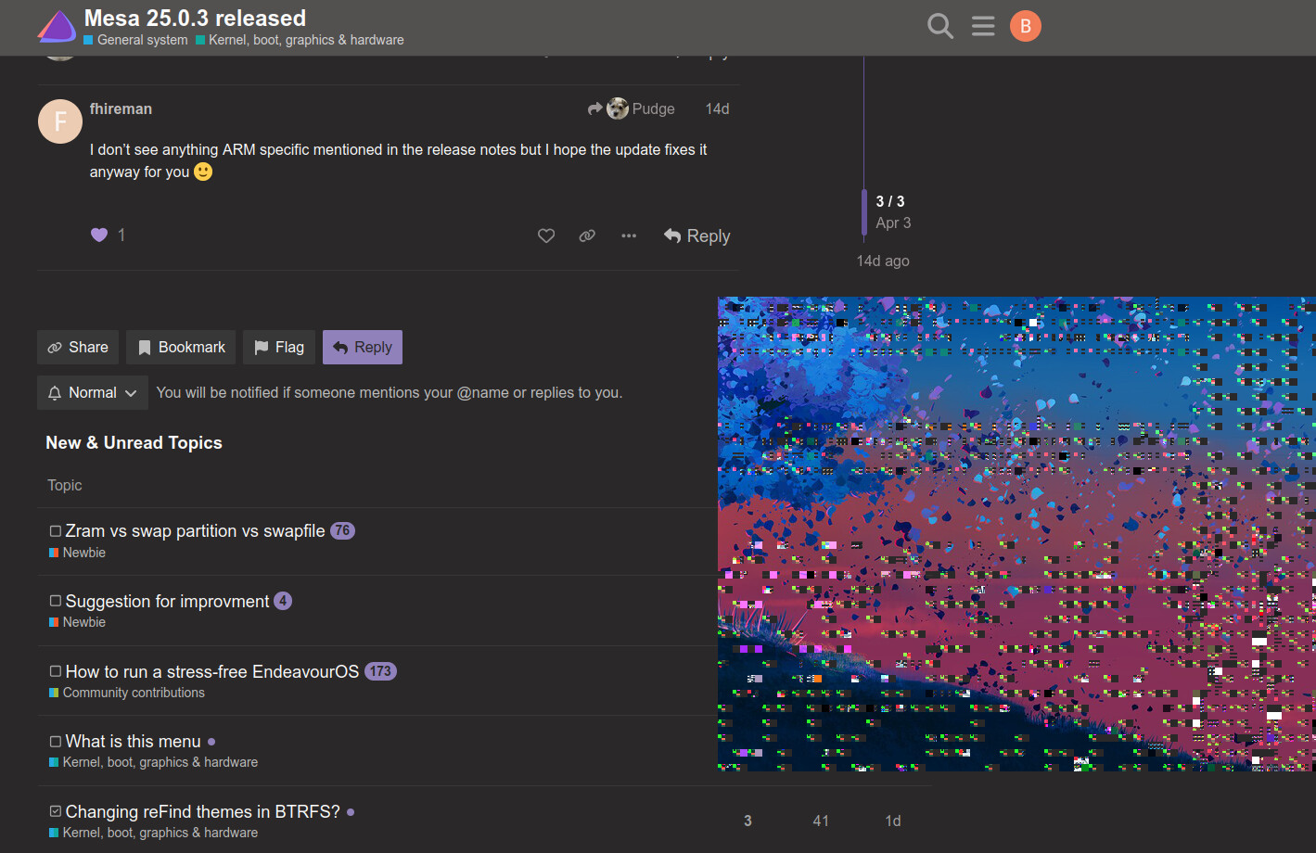Click the 4 unread badge

[283, 601]
